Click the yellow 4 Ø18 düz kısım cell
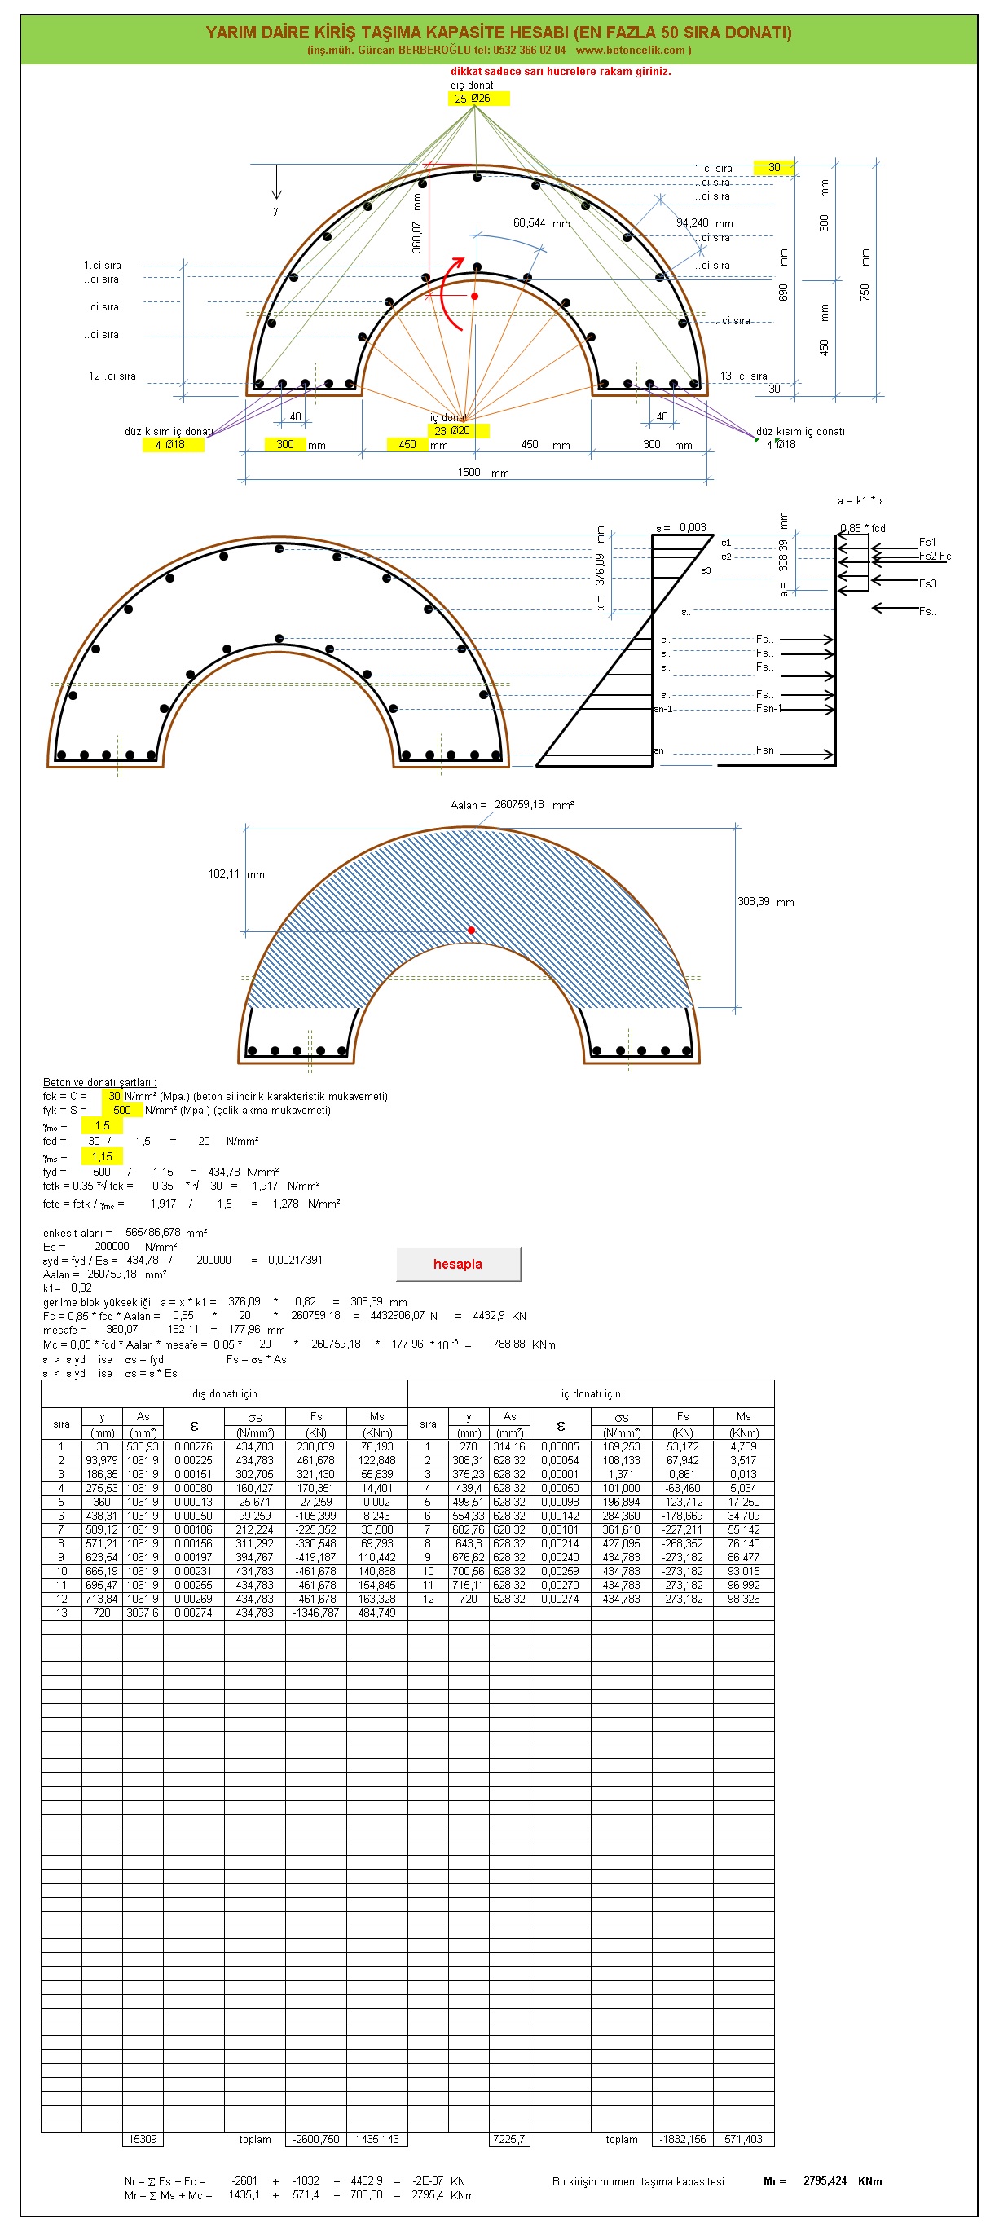The width and height of the screenshot is (999, 2231). click(169, 444)
